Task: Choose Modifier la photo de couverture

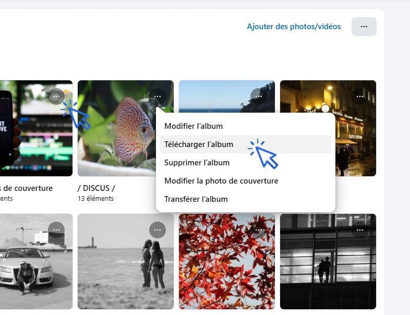Action: (221, 181)
